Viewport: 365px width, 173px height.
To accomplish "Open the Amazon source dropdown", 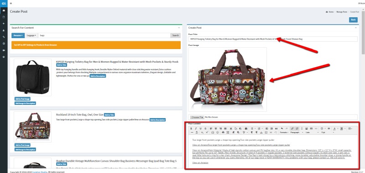I will click(x=18, y=35).
